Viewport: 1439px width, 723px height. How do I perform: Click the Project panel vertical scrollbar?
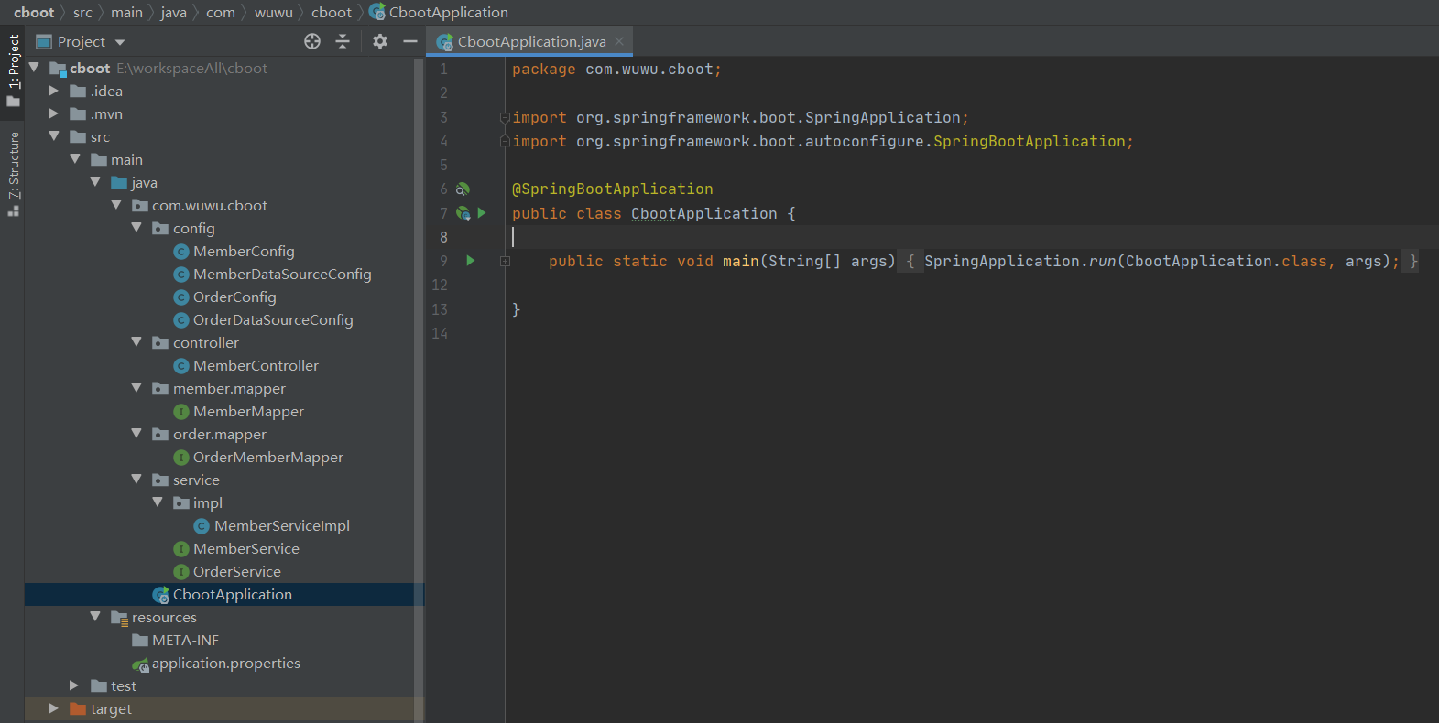click(x=420, y=389)
